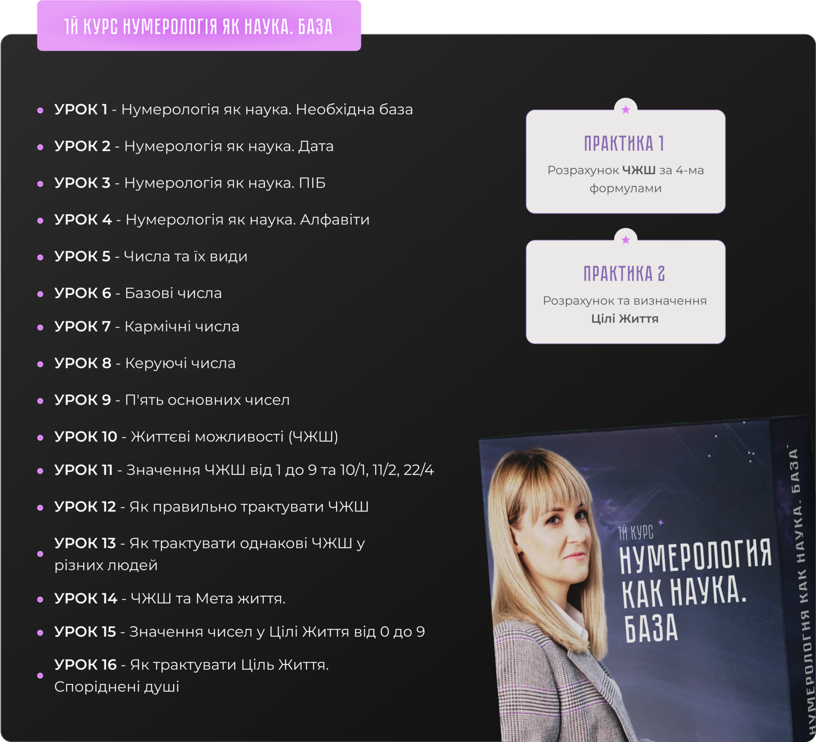816x742 pixels.
Task: Open Урок 5 – Числа та їх види
Action: [x=151, y=257]
